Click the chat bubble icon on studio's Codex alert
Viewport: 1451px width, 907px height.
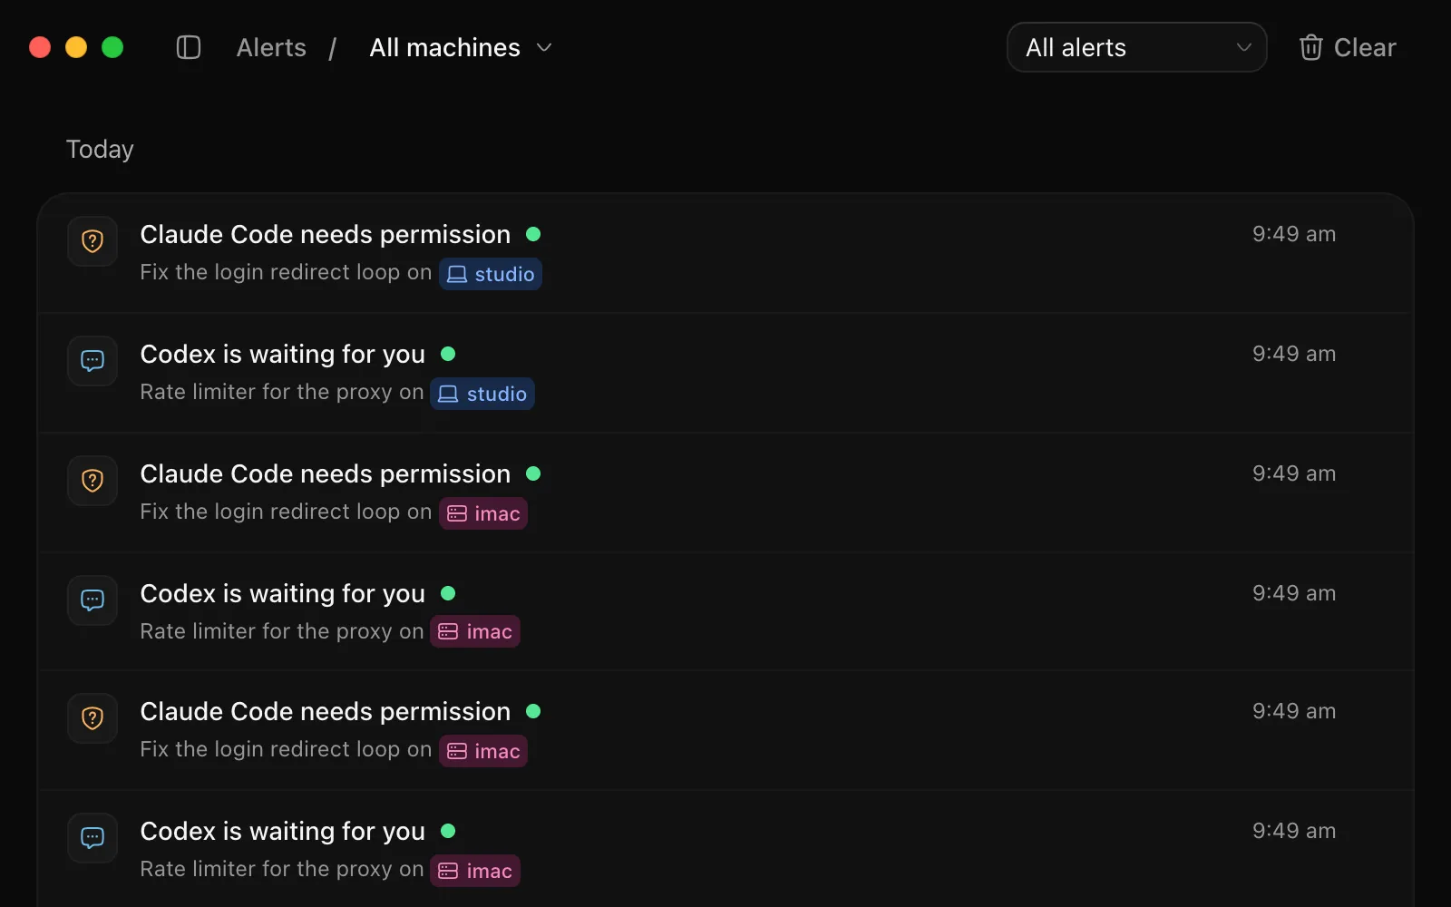(x=93, y=361)
